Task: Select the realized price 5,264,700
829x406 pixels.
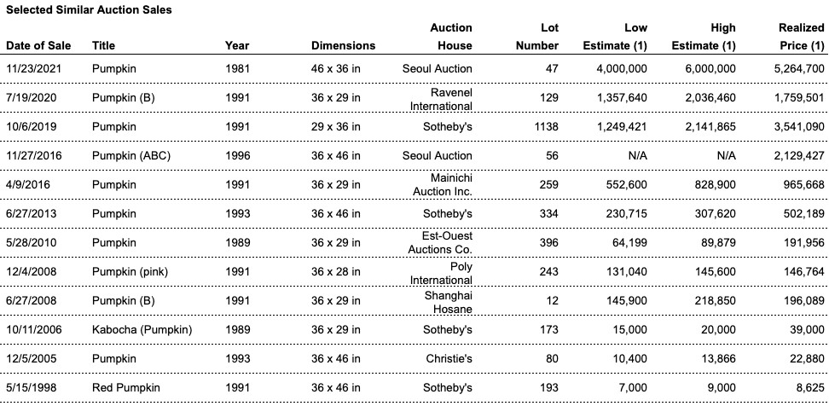Action: 798,68
